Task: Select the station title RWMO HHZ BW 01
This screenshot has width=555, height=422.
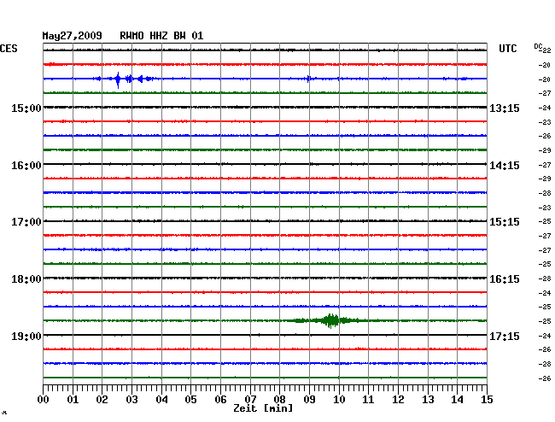Action: click(x=161, y=36)
